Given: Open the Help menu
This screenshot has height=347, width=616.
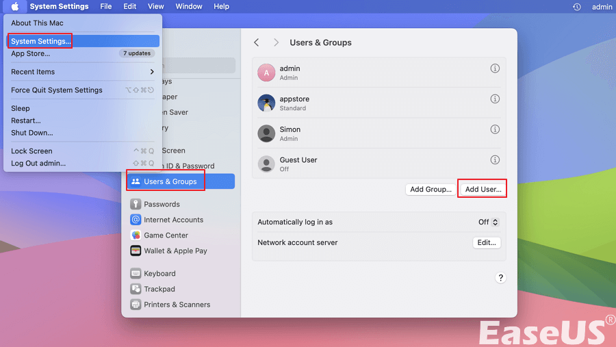Looking at the screenshot, I should [x=221, y=6].
